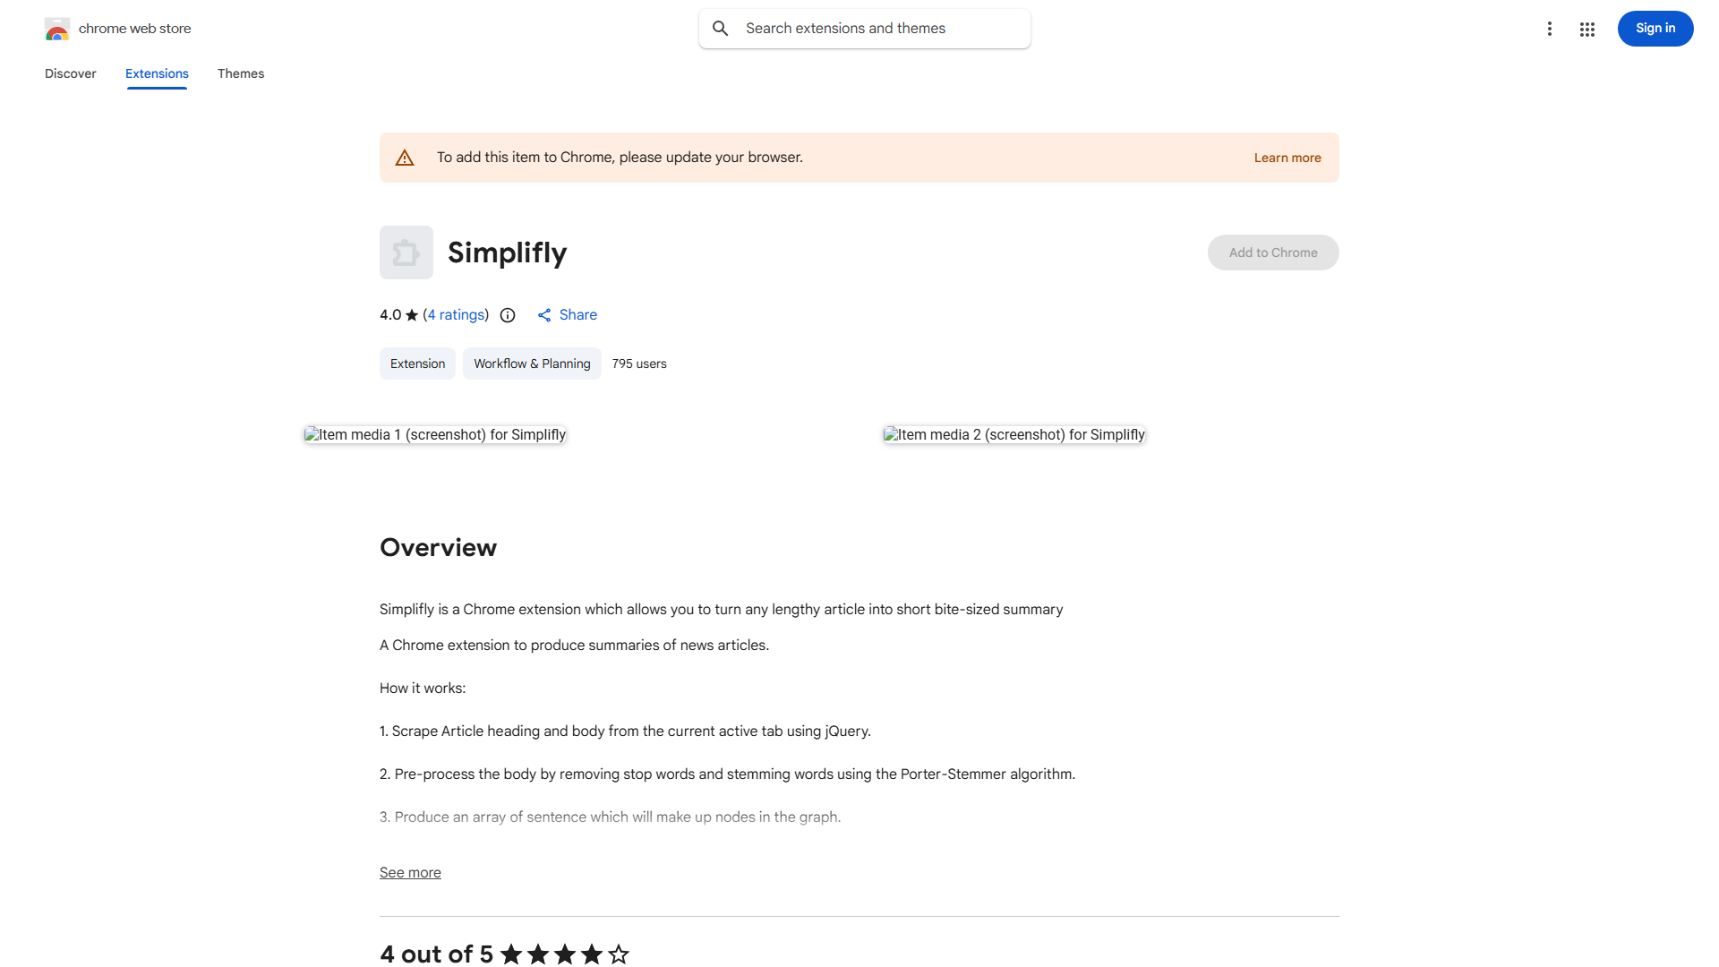Open the Google apps grid
The height and width of the screenshot is (967, 1719).
[1587, 28]
